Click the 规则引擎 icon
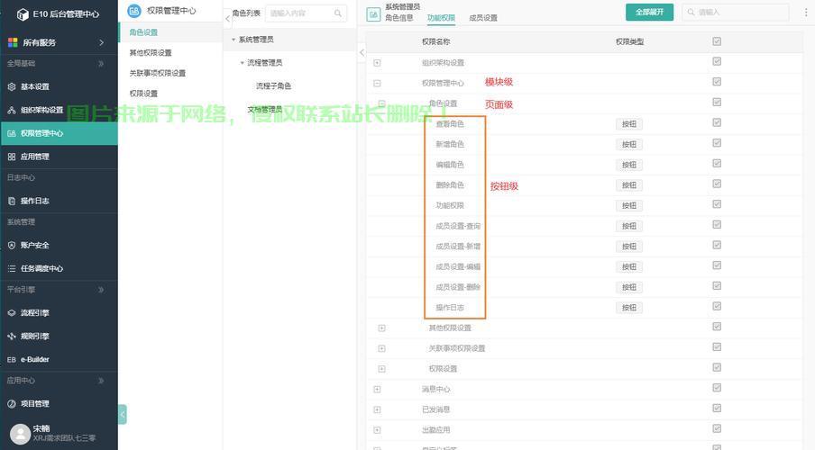 (x=12, y=337)
